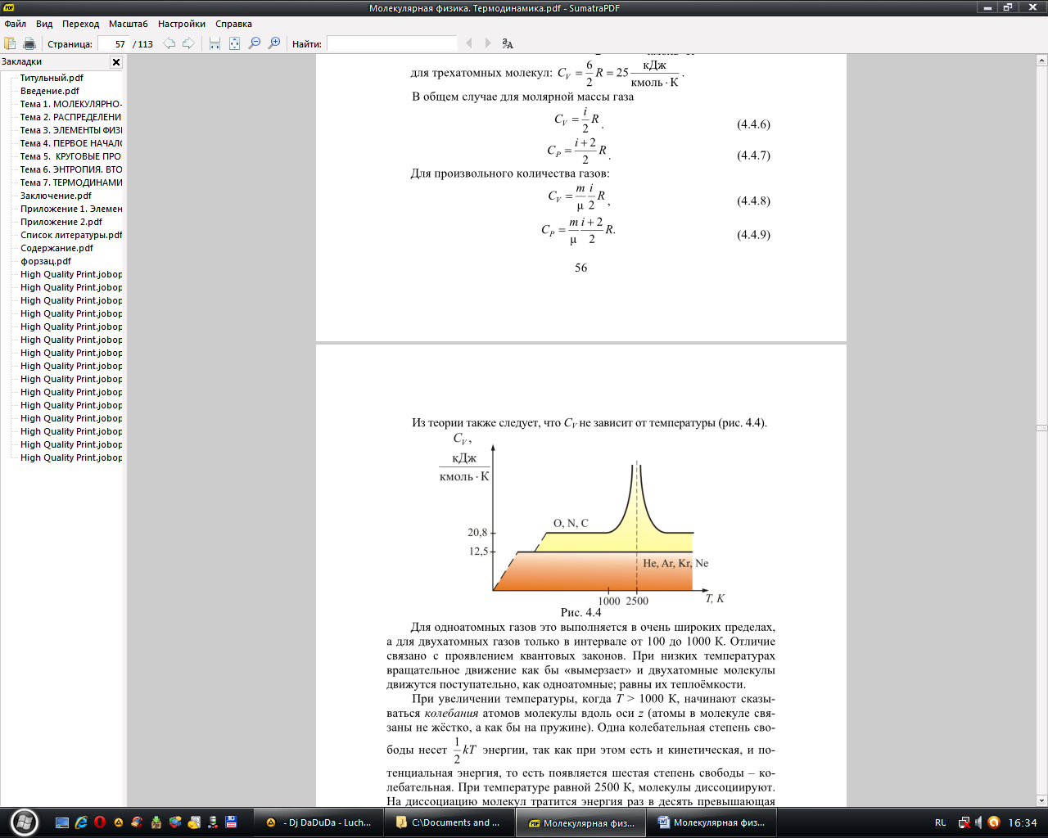1048x838 pixels.
Task: Toggle Match Case search icon
Action: click(x=508, y=43)
